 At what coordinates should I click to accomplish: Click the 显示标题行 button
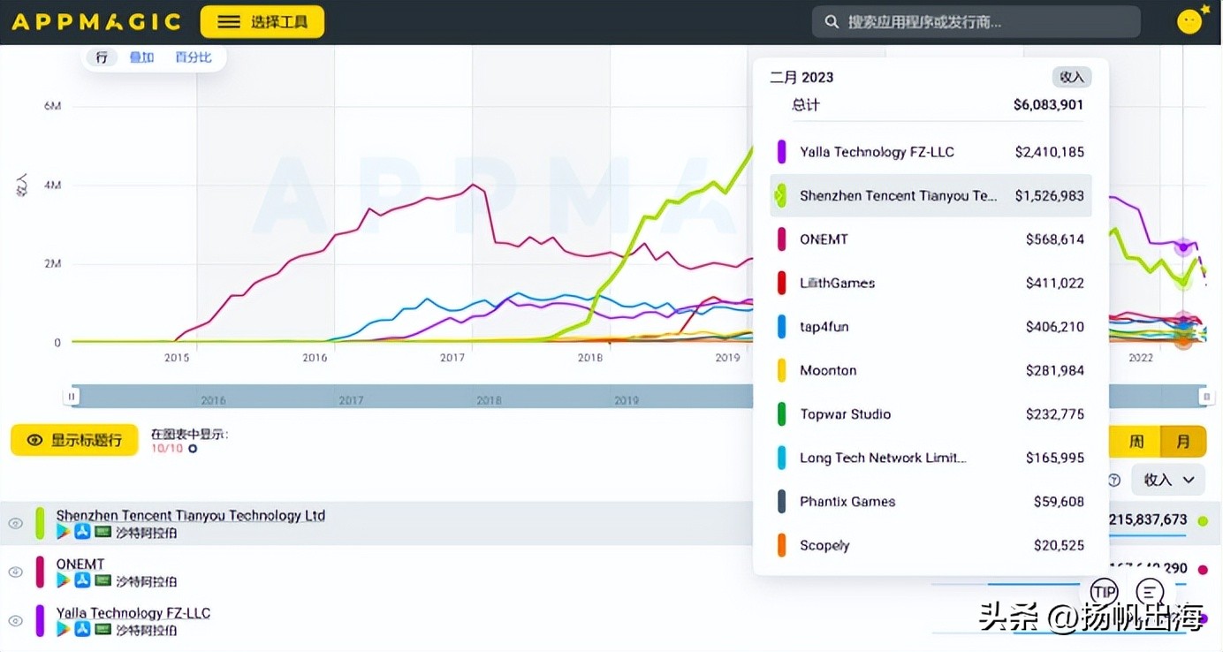pyautogui.click(x=74, y=440)
